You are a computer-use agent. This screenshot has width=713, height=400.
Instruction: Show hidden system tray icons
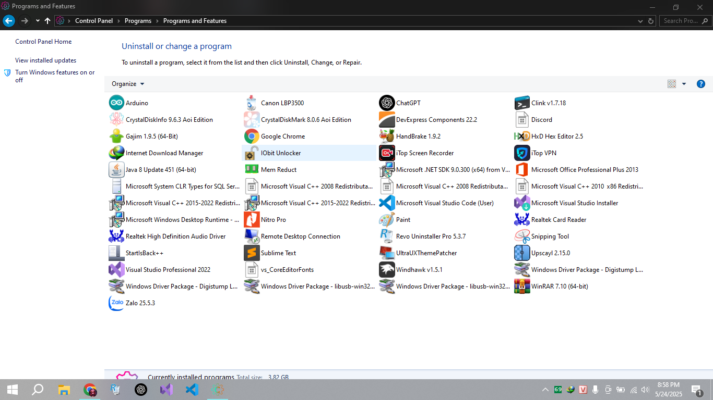(x=545, y=390)
